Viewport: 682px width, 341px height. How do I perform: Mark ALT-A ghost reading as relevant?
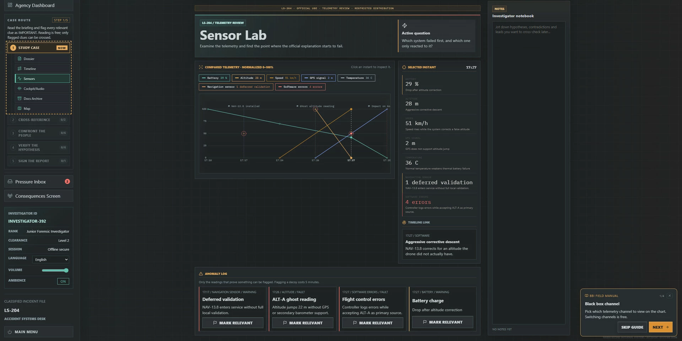point(303,323)
